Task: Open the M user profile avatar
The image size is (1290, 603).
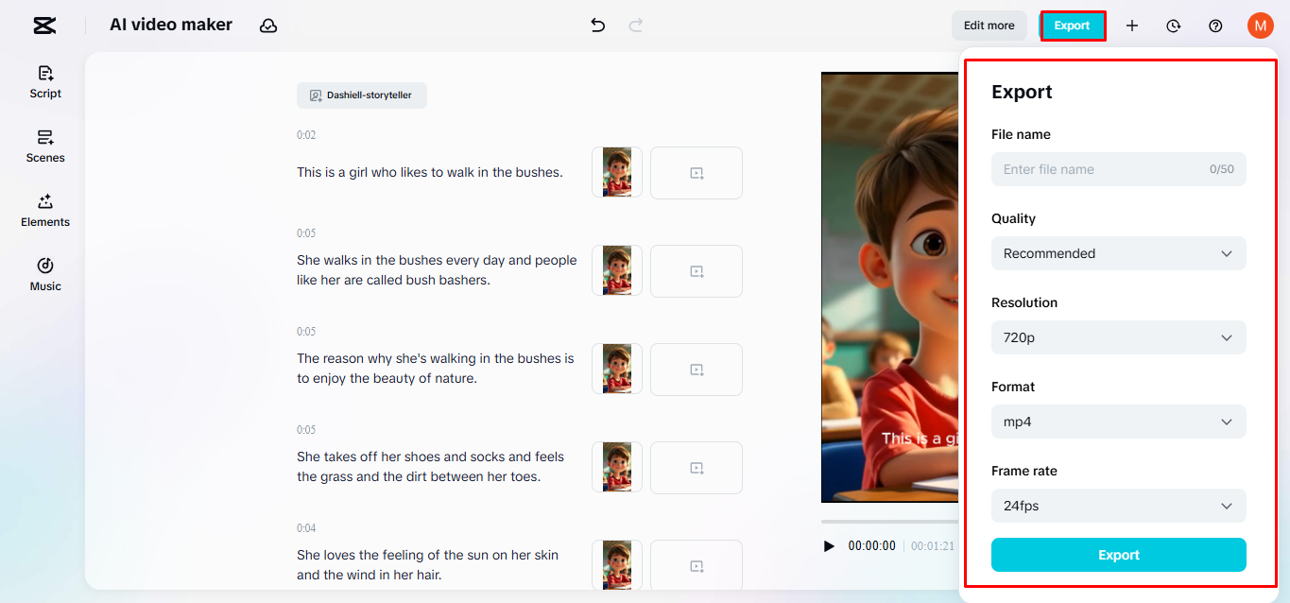Action: [x=1261, y=26]
